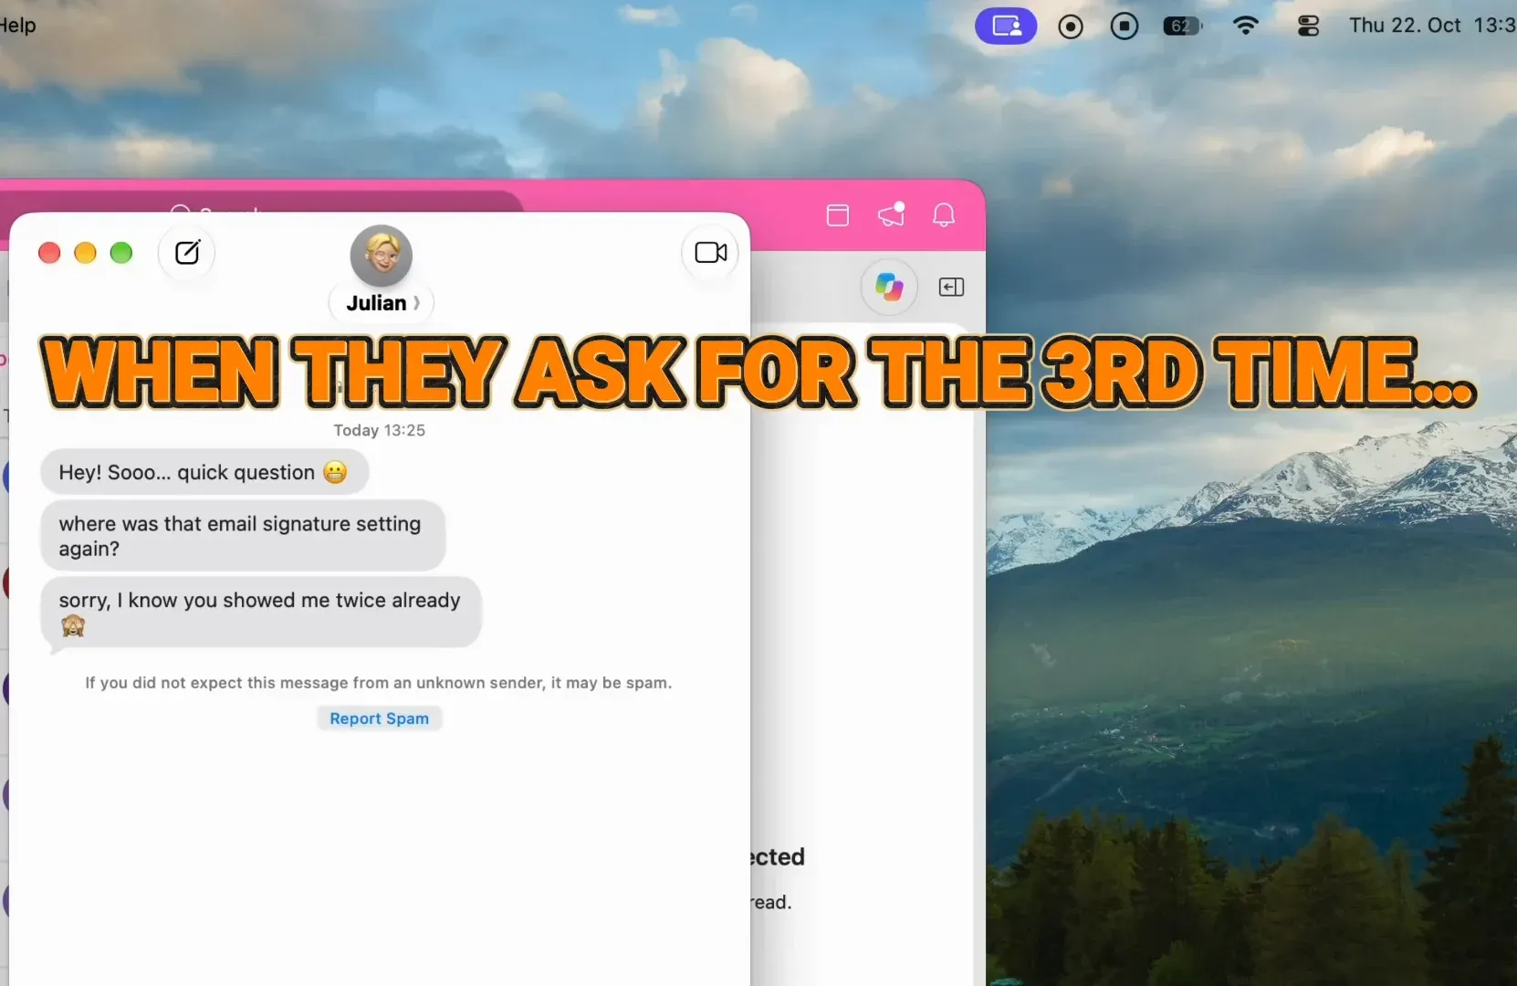
Task: Open the Help menu
Action: click(x=17, y=26)
